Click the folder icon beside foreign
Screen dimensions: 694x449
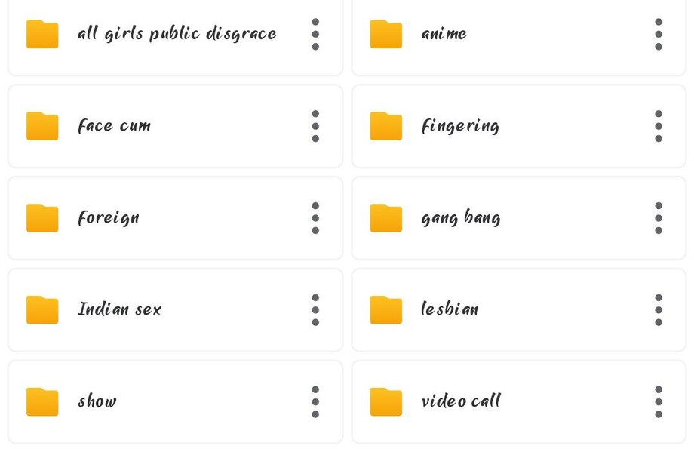pyautogui.click(x=42, y=218)
